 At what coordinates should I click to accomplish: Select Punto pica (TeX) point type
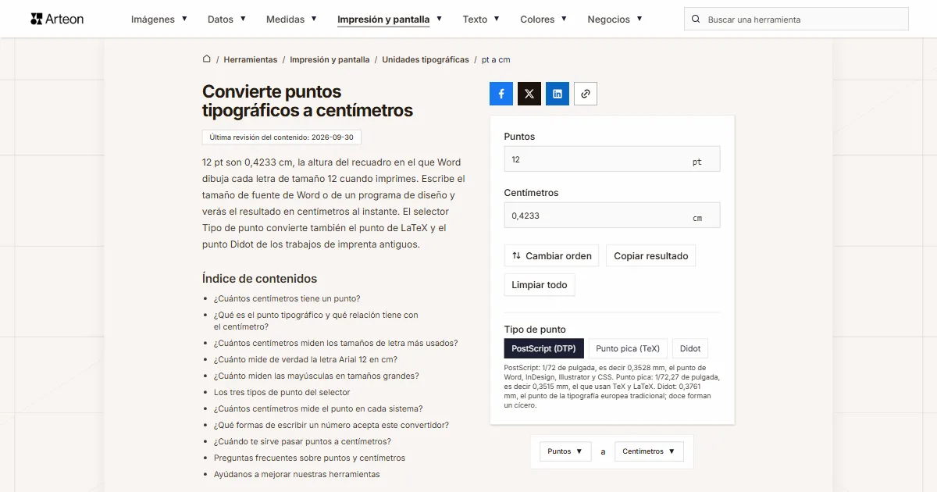(x=628, y=348)
